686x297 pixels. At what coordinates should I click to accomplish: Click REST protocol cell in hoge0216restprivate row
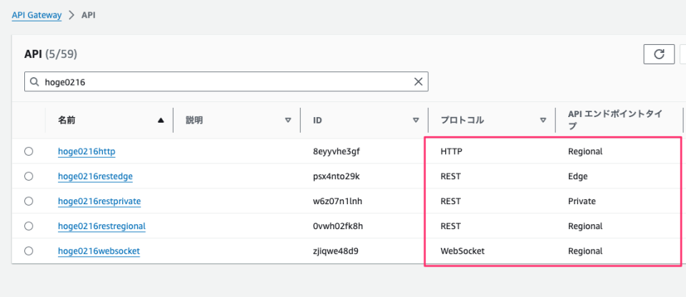point(451,201)
